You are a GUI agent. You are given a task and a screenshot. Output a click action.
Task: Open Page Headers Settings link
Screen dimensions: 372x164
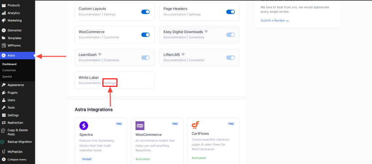[195, 14]
